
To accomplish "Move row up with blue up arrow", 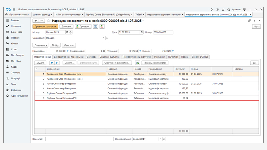I will [52, 63].
